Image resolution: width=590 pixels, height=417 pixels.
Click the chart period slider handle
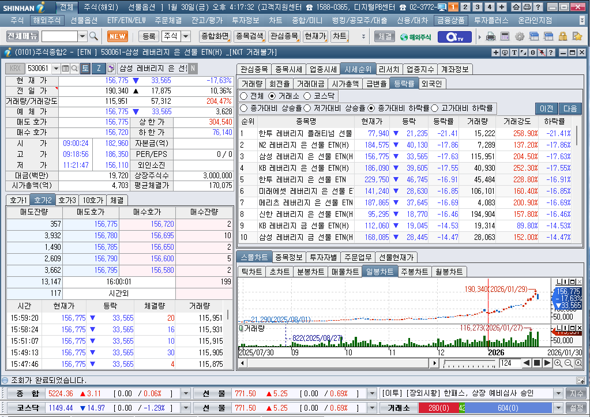(445, 363)
